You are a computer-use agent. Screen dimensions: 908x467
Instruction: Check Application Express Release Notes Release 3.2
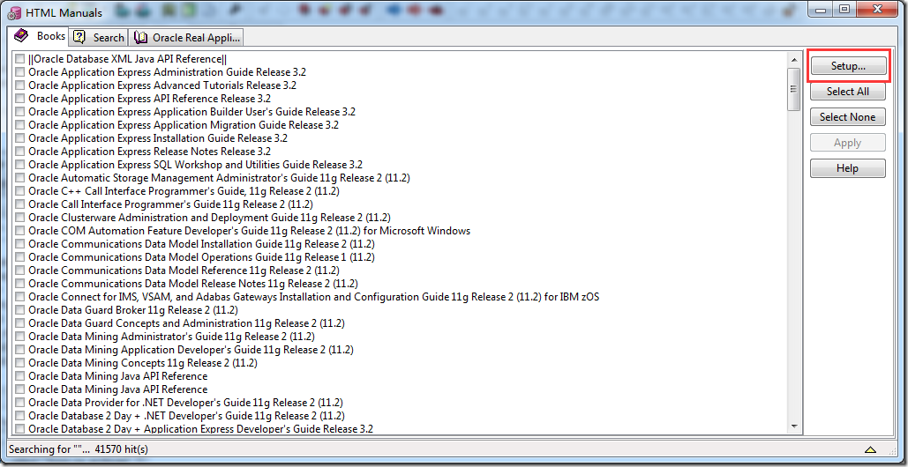(x=19, y=152)
